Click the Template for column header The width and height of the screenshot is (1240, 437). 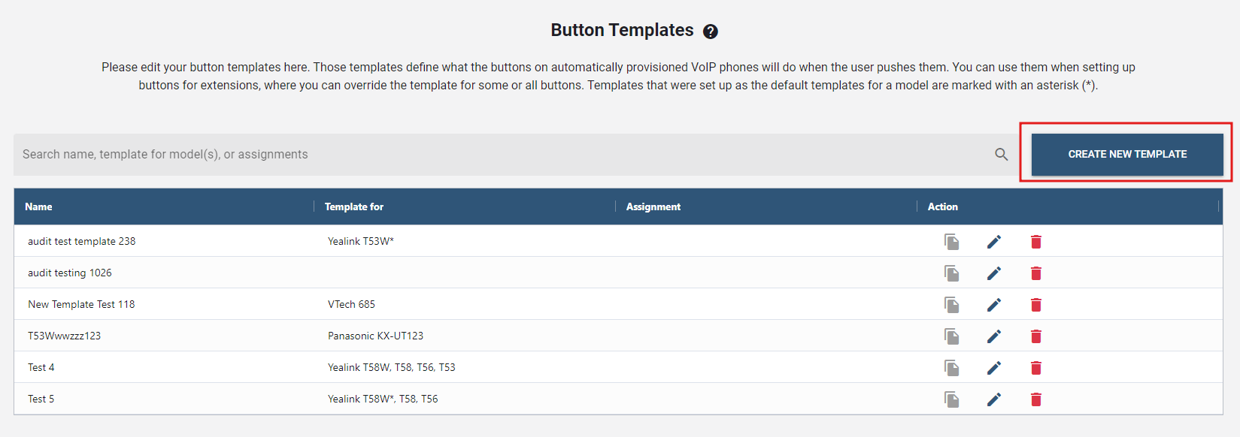(x=354, y=206)
